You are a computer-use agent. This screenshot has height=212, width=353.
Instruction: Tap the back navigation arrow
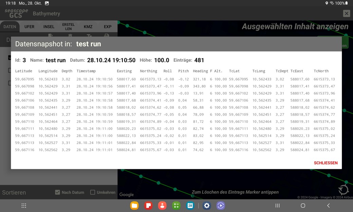[x=329, y=206]
